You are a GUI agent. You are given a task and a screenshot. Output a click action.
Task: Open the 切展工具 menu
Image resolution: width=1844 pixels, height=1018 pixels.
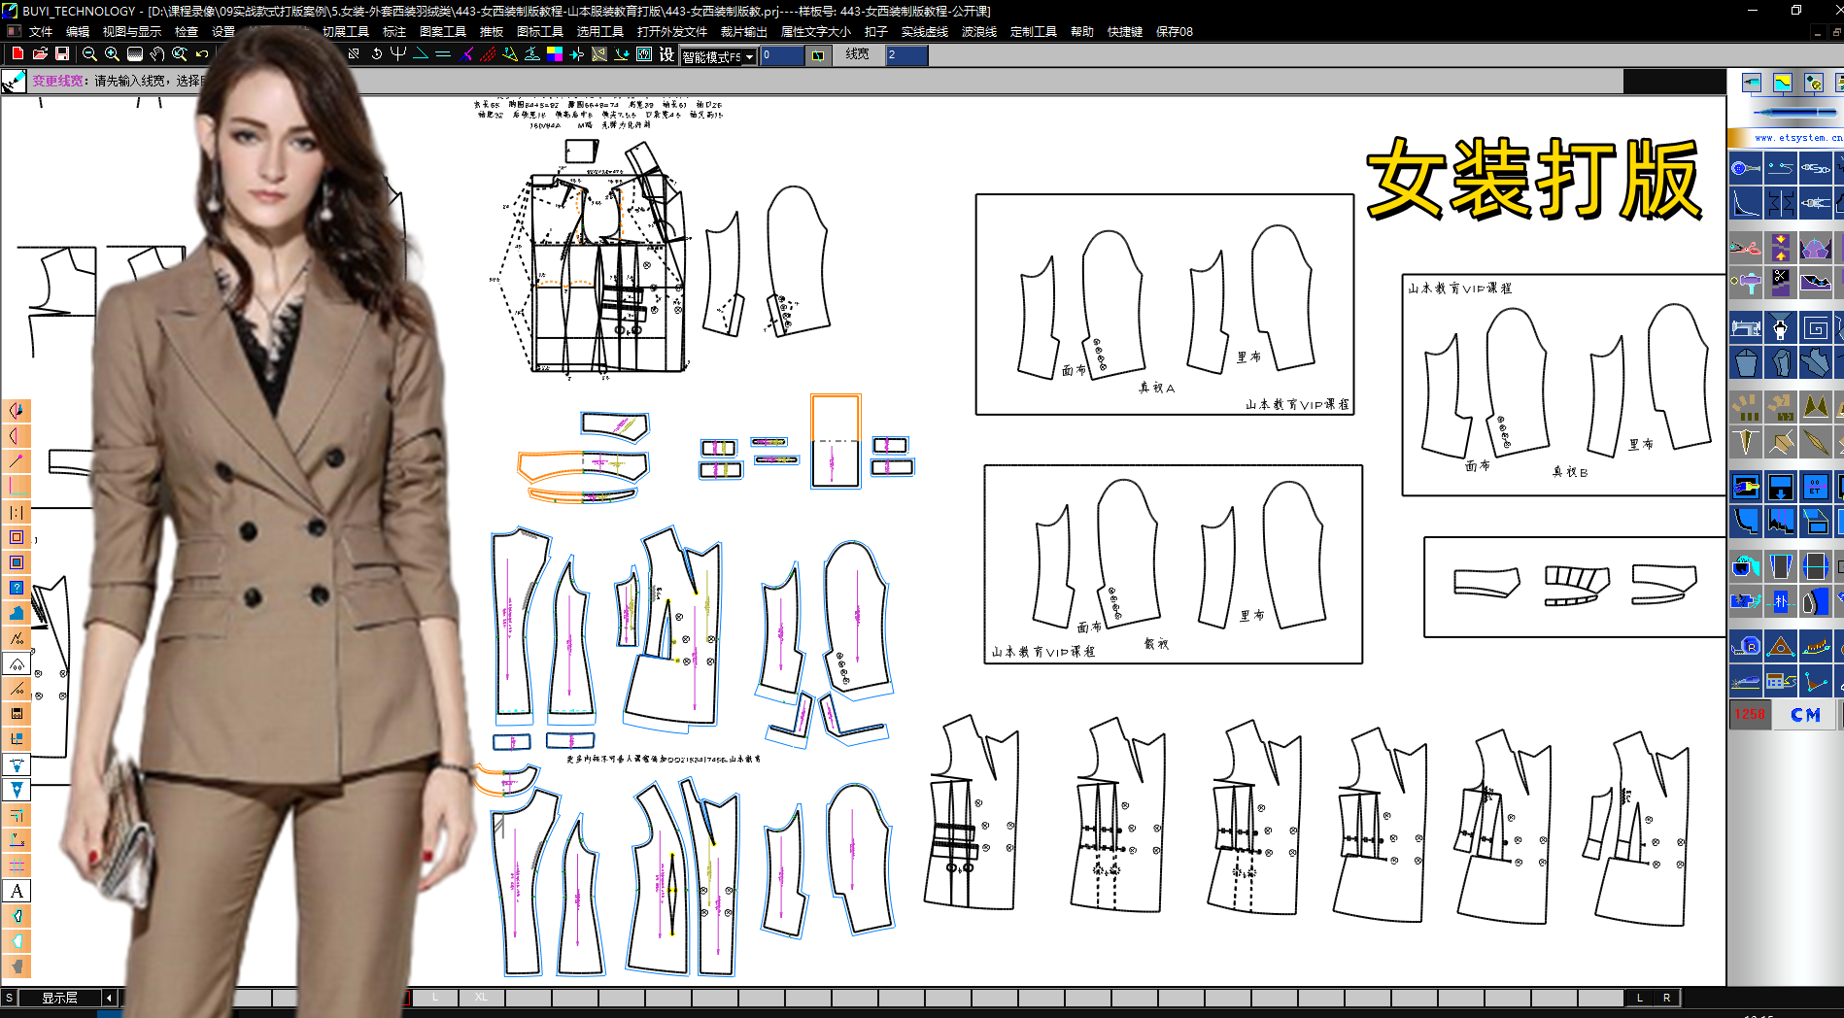[346, 32]
